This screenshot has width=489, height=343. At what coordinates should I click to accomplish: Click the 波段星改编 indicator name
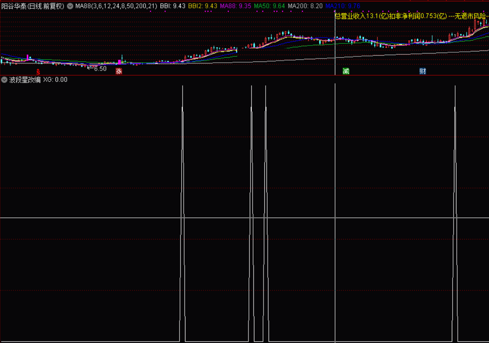(25, 79)
